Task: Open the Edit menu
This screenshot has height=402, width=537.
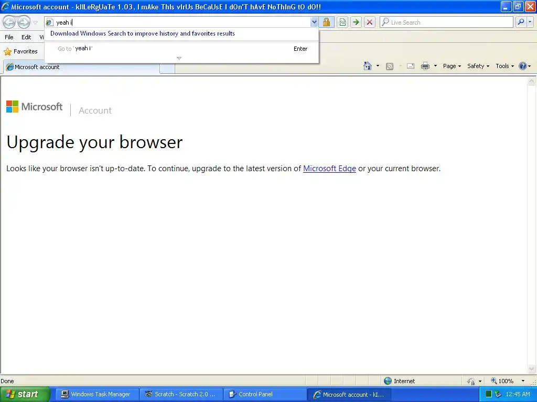Action: point(26,37)
